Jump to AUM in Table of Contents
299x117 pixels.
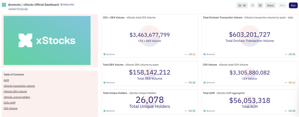point(6,80)
